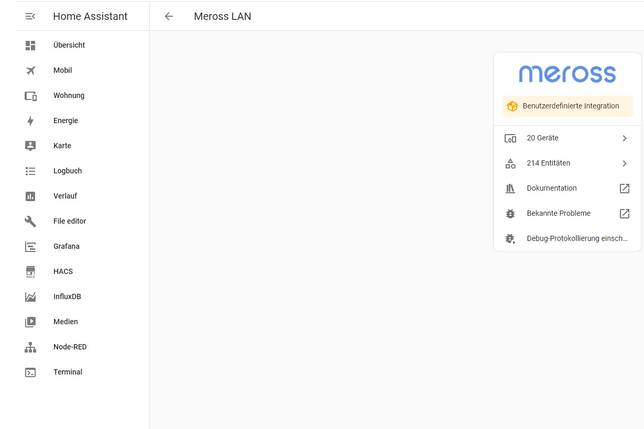Open the Medien sidebar item
This screenshot has width=644, height=429.
pyautogui.click(x=66, y=322)
